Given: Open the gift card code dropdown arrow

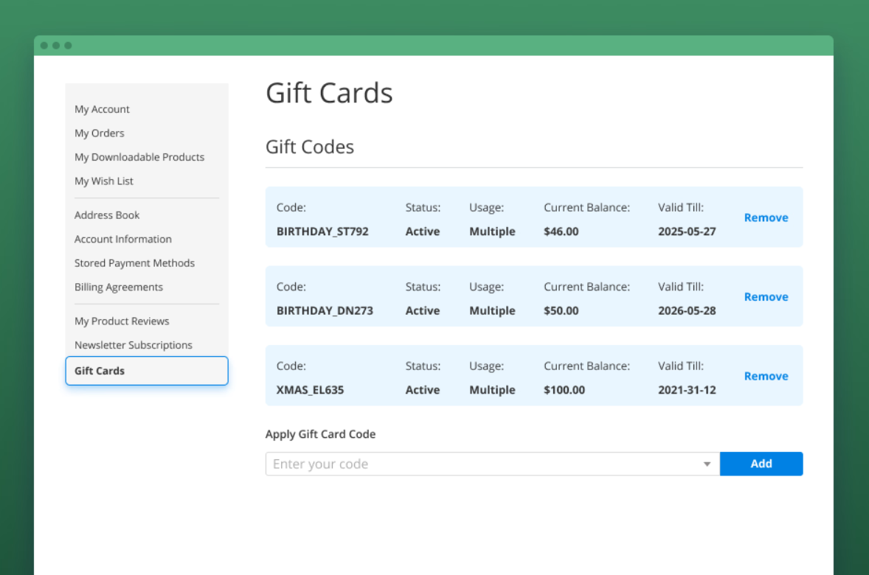Looking at the screenshot, I should pos(707,464).
